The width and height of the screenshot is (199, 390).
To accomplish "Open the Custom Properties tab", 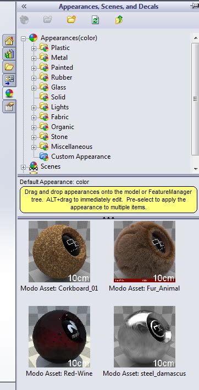I will [x=9, y=106].
